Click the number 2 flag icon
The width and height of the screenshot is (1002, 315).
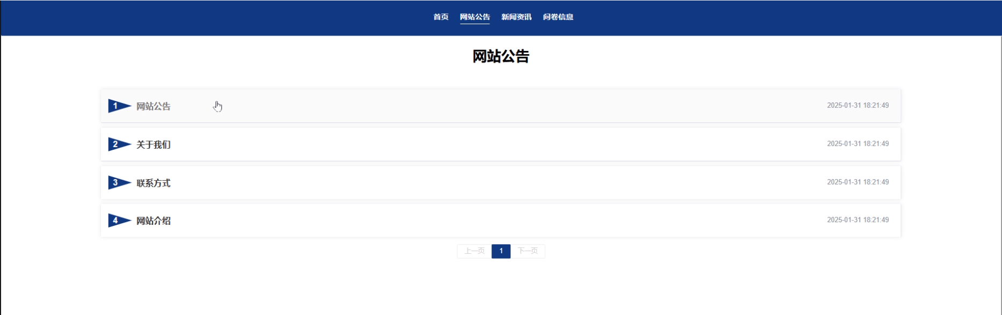[120, 144]
